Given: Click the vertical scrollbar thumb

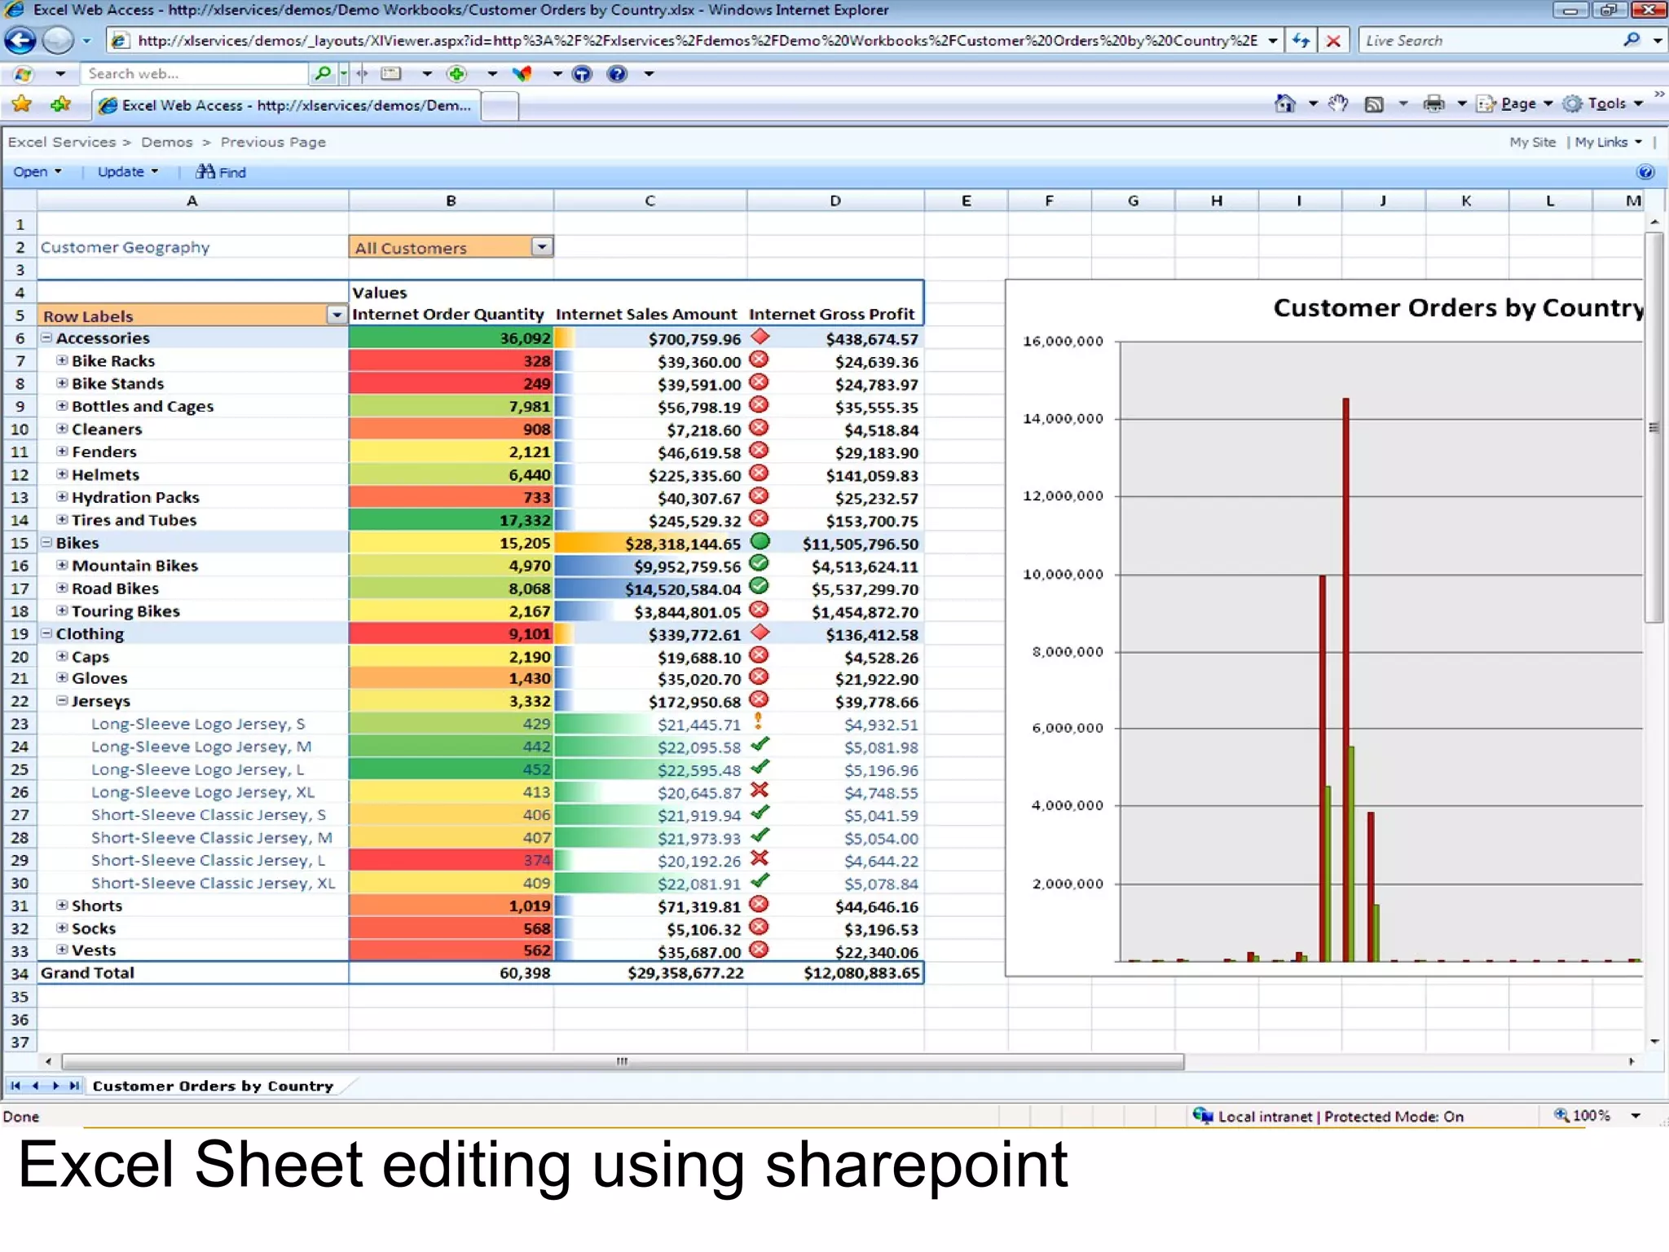Looking at the screenshot, I should click(1654, 427).
